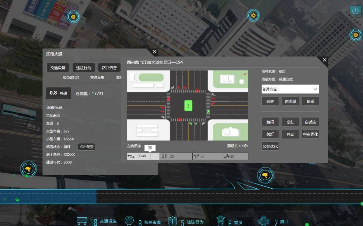Click the 8 监控设备 label
Viewport: 363px width, 226px height.
click(x=150, y=222)
